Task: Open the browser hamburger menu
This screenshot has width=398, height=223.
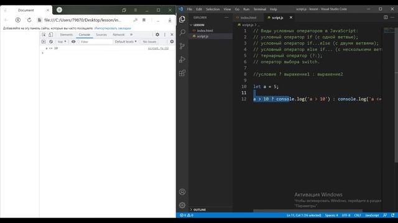Action: pos(136,10)
